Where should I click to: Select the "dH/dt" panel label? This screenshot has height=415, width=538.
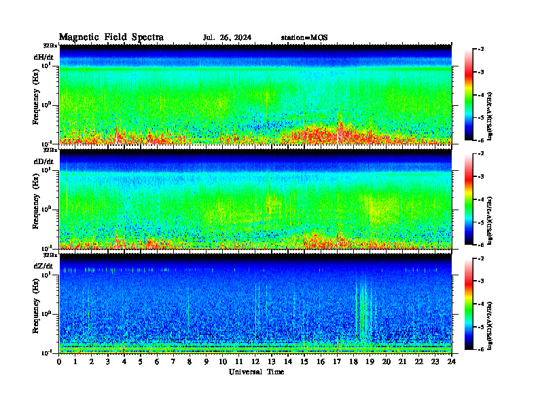coord(43,57)
